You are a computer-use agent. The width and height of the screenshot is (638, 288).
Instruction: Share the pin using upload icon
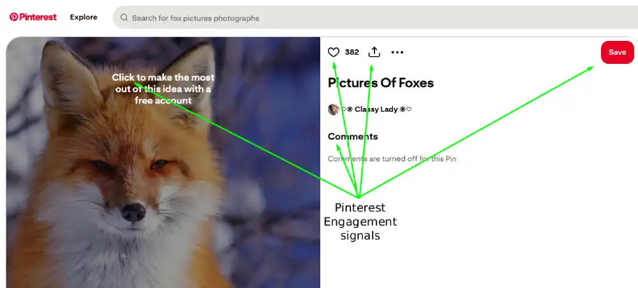[374, 52]
